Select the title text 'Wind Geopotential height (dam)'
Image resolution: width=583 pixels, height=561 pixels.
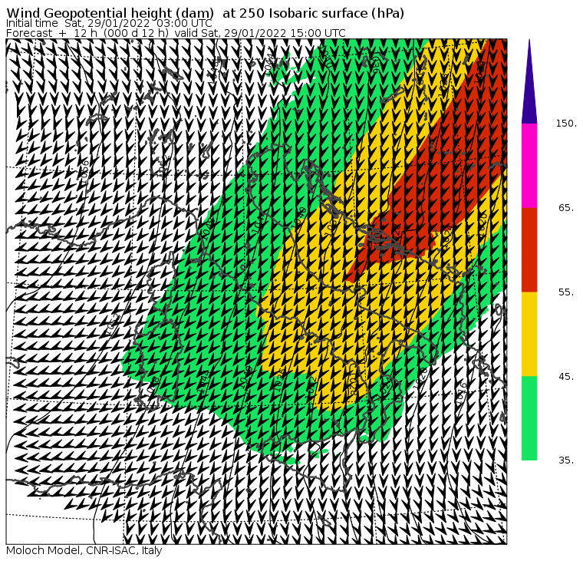(x=110, y=13)
